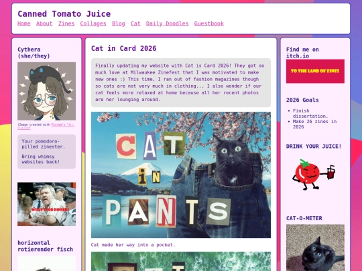The height and width of the screenshot is (271, 362).
Task: Open the Home navigation link
Action: [x=24, y=23]
